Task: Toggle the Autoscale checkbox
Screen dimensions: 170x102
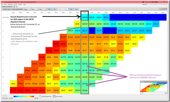Action: point(2,98)
